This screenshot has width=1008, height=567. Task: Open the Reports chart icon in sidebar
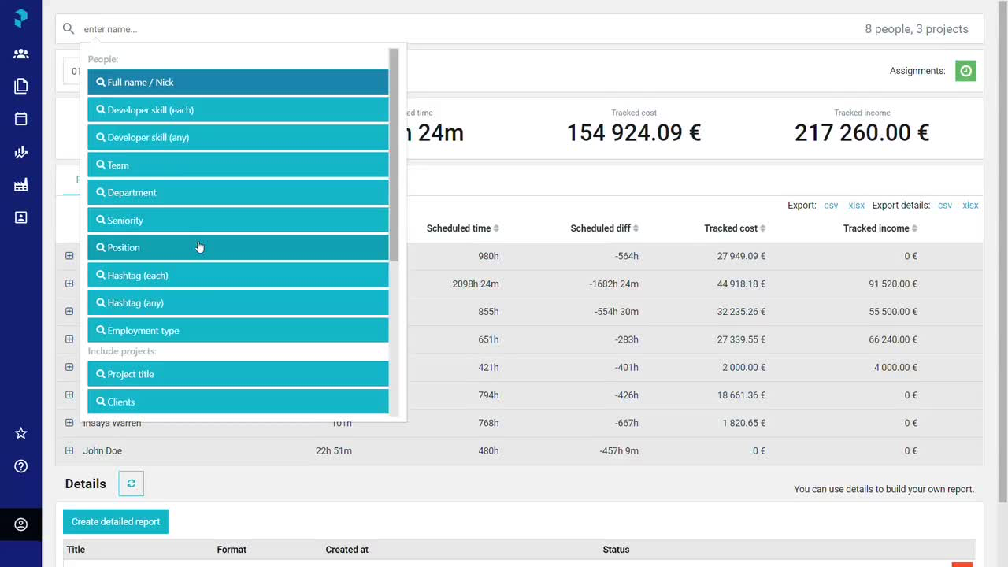21,152
